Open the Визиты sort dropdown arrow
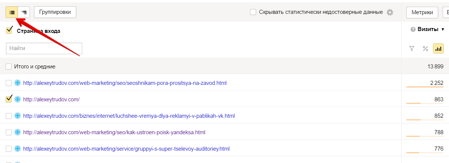 pos(443,30)
